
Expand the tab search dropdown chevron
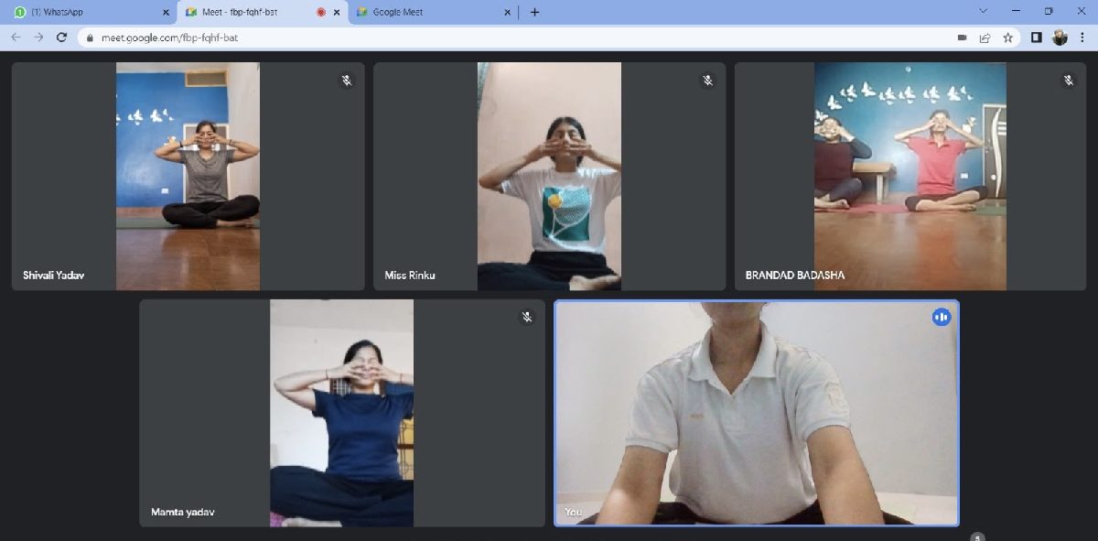pos(984,11)
